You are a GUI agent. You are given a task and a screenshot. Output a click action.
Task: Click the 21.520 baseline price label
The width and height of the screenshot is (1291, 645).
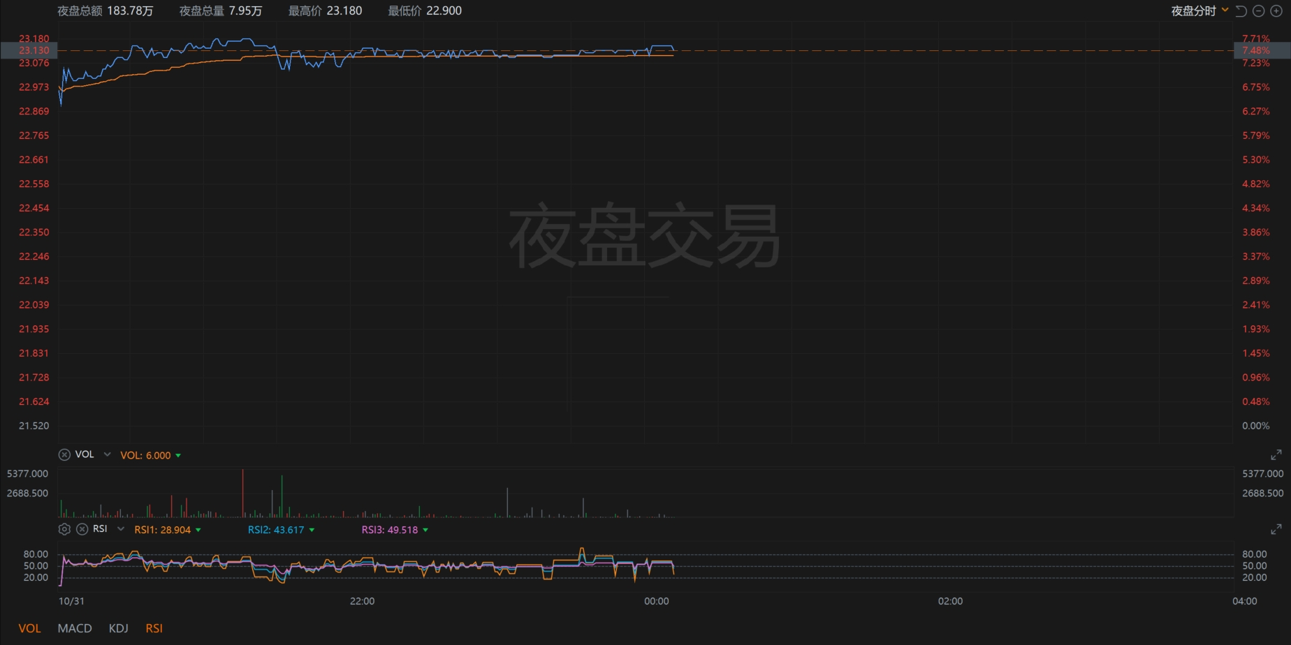(34, 426)
